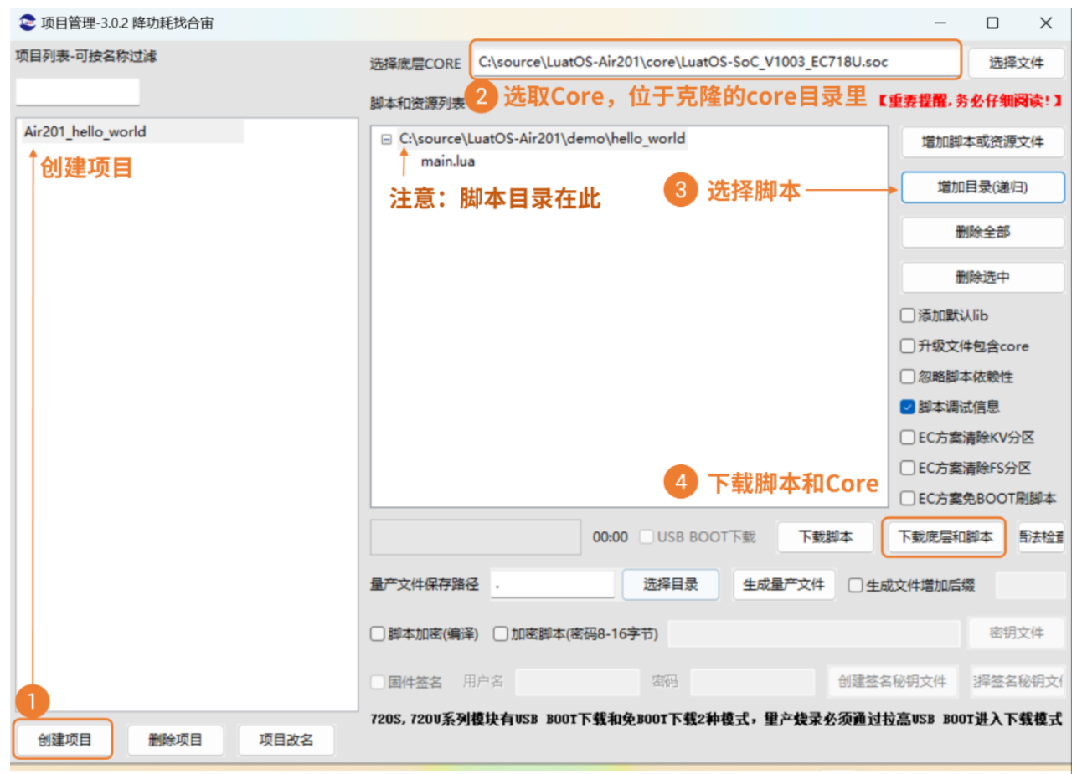This screenshot has width=1082, height=774.
Task: Click 增加脚本或资源文件 button
Action: click(x=982, y=142)
